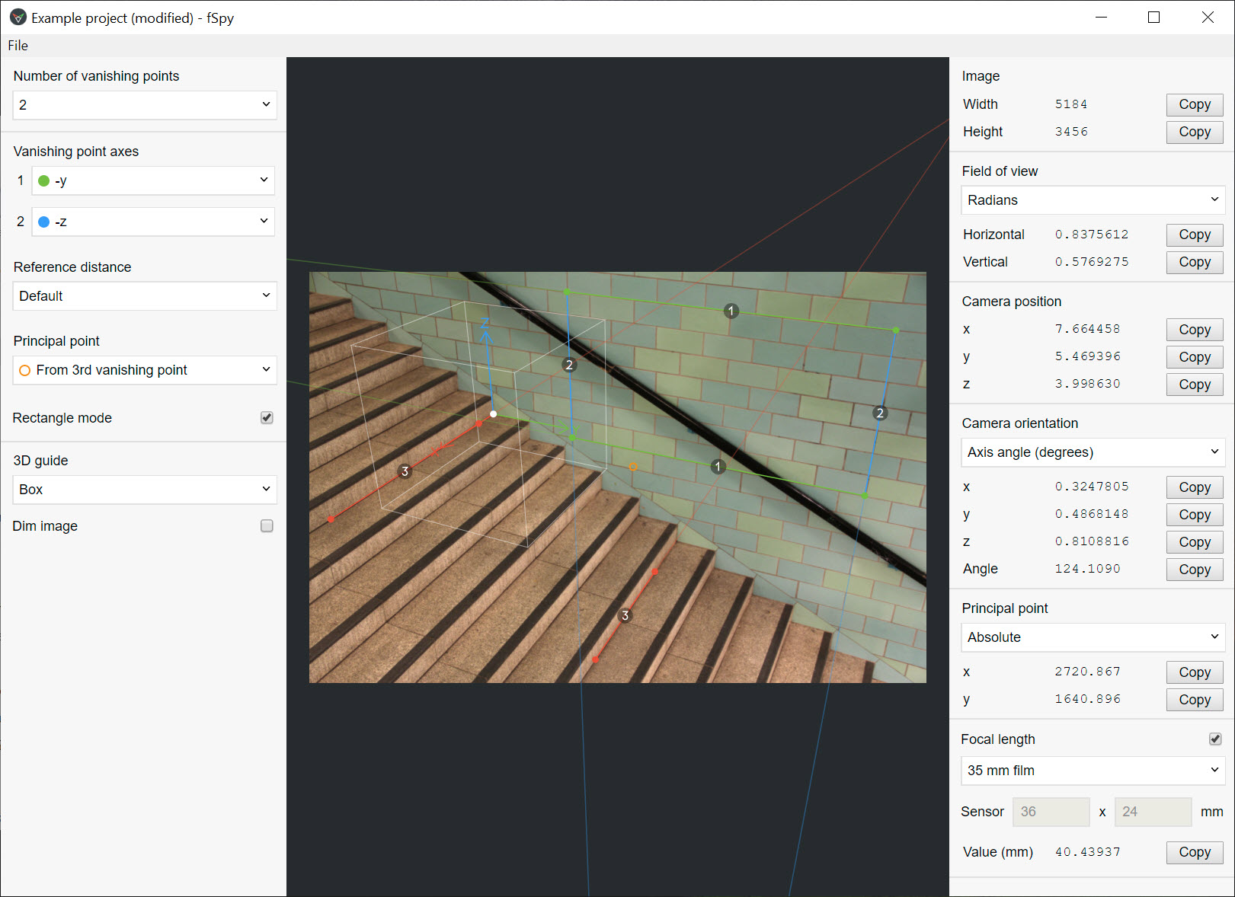
Task: Enable the Dim image checkbox
Action: click(267, 526)
